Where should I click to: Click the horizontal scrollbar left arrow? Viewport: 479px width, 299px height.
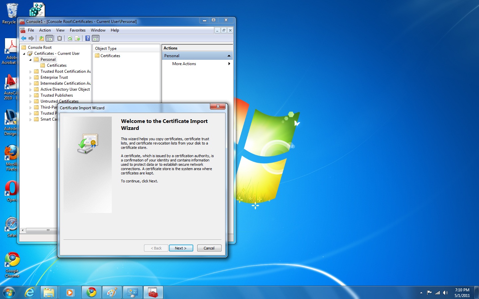(x=23, y=230)
